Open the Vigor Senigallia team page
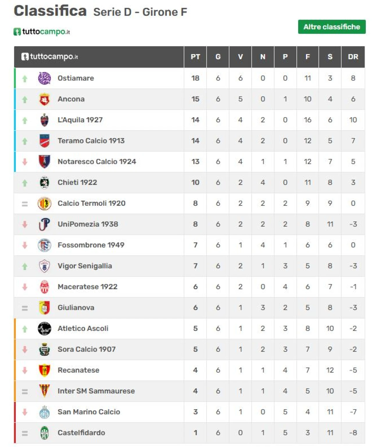This screenshot has width=372, height=447. click(x=85, y=266)
